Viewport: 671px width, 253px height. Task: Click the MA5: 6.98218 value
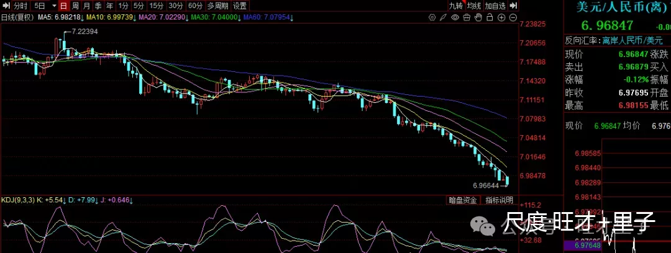click(x=60, y=17)
